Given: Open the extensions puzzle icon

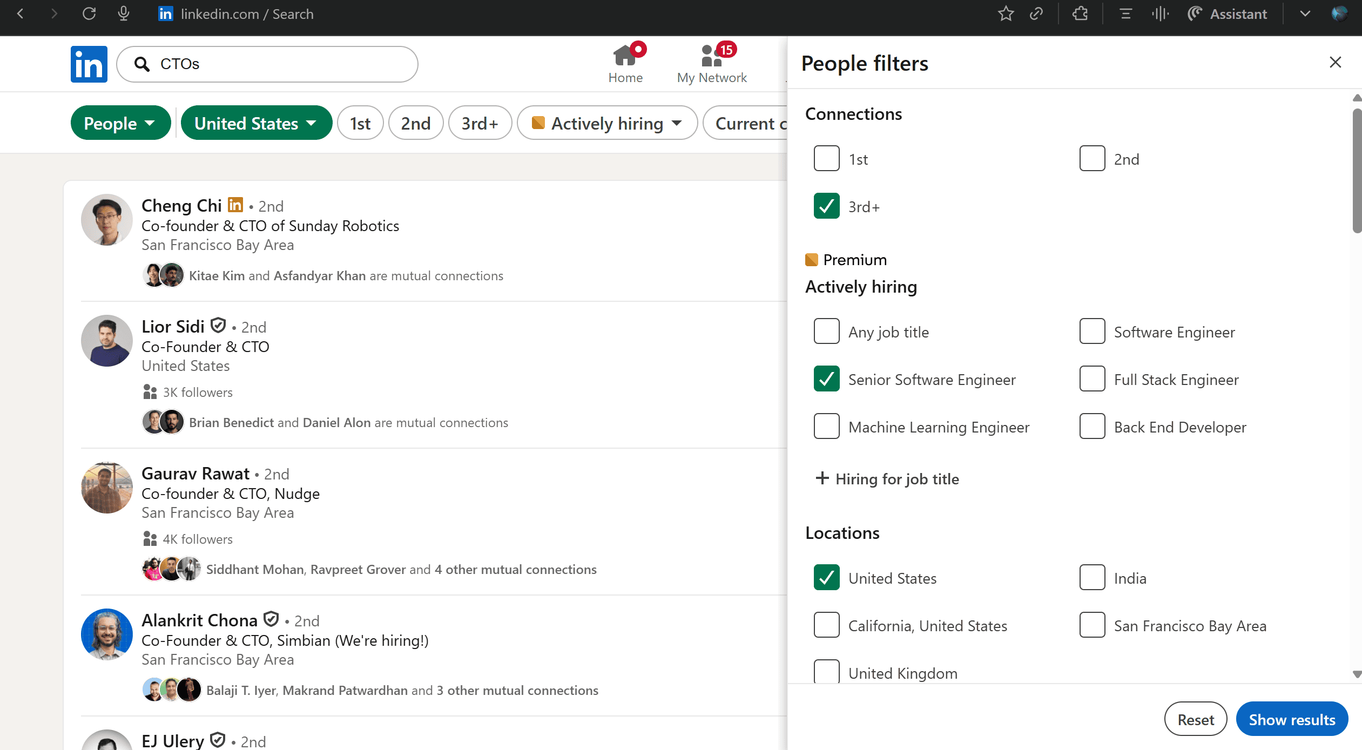Looking at the screenshot, I should tap(1080, 14).
